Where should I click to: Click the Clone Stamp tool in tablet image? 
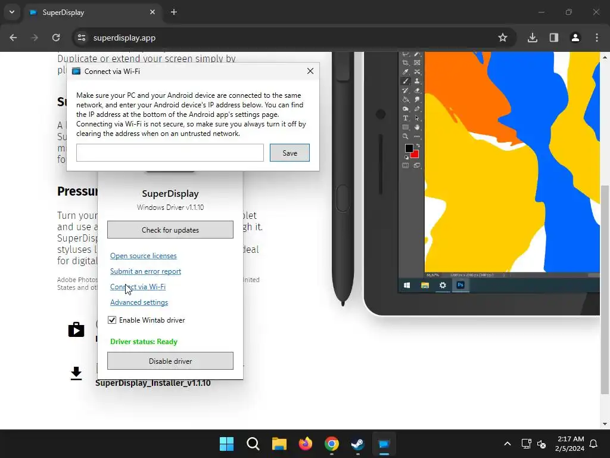pos(417,81)
